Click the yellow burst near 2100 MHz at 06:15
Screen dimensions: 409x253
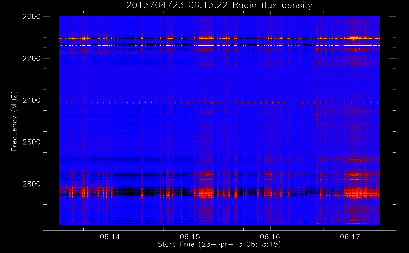click(206, 39)
